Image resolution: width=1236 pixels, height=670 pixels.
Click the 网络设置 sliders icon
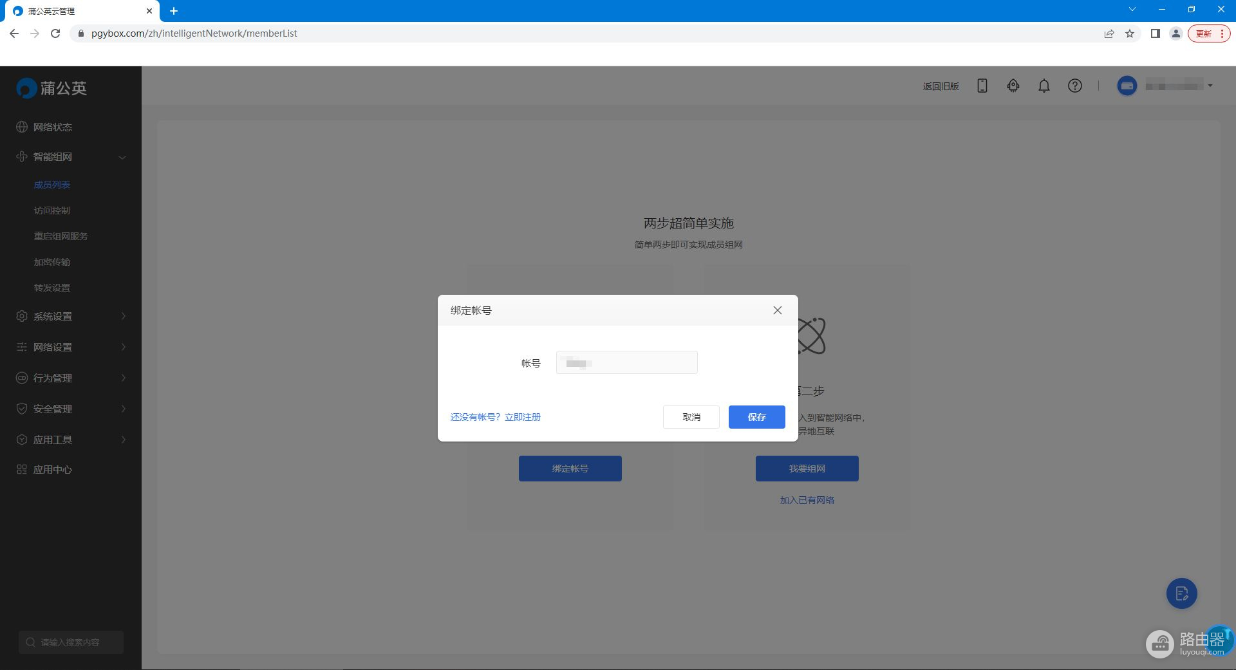22,347
